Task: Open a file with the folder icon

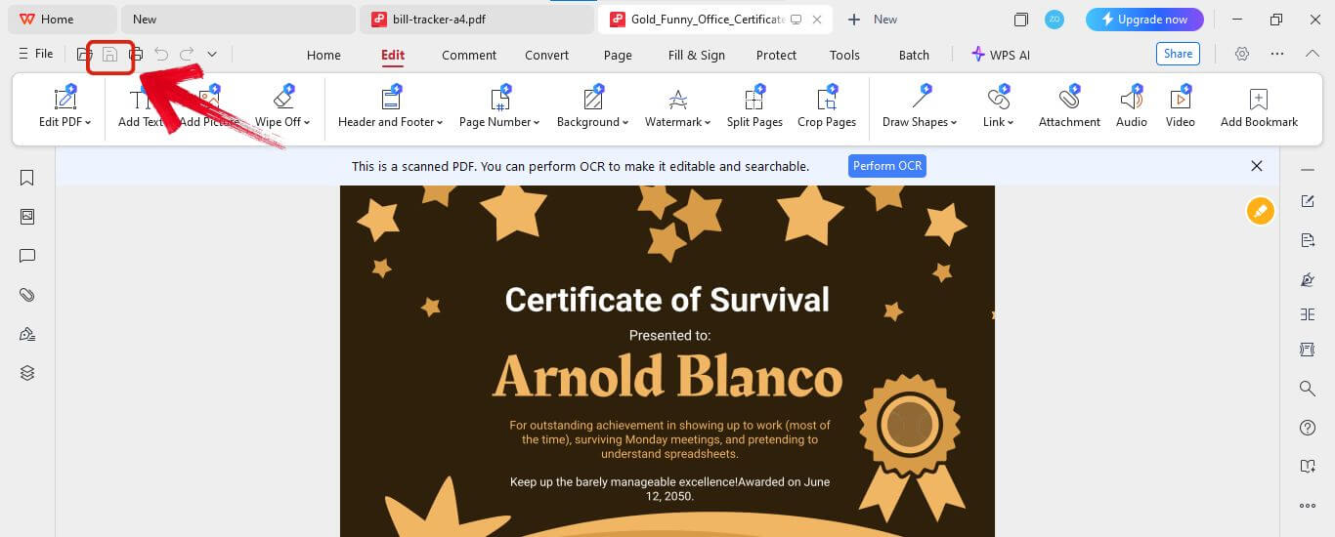Action: (85, 55)
